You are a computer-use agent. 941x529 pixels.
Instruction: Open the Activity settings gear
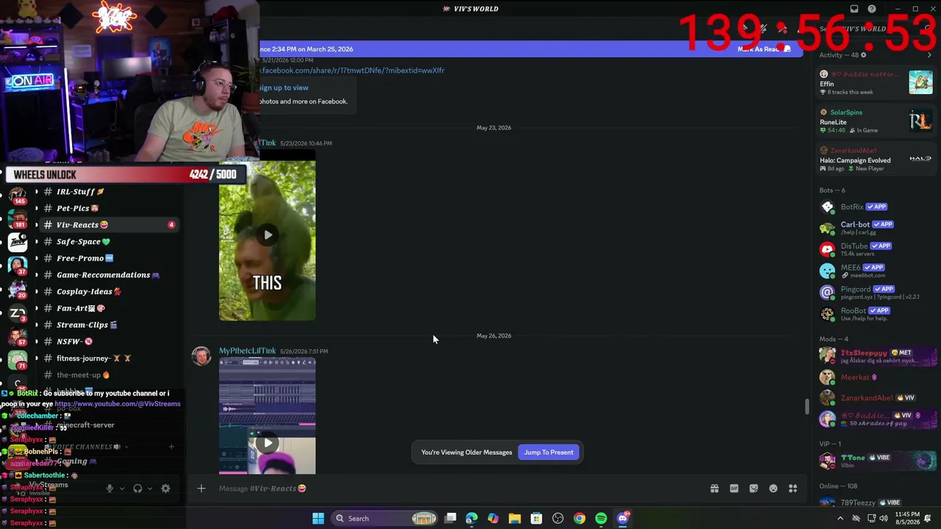click(863, 55)
